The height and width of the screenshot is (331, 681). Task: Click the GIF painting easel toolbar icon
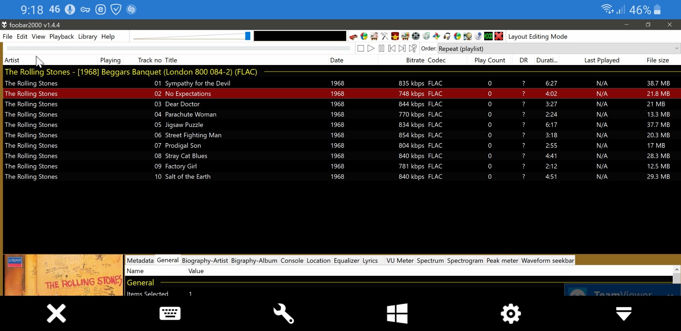tap(374, 36)
